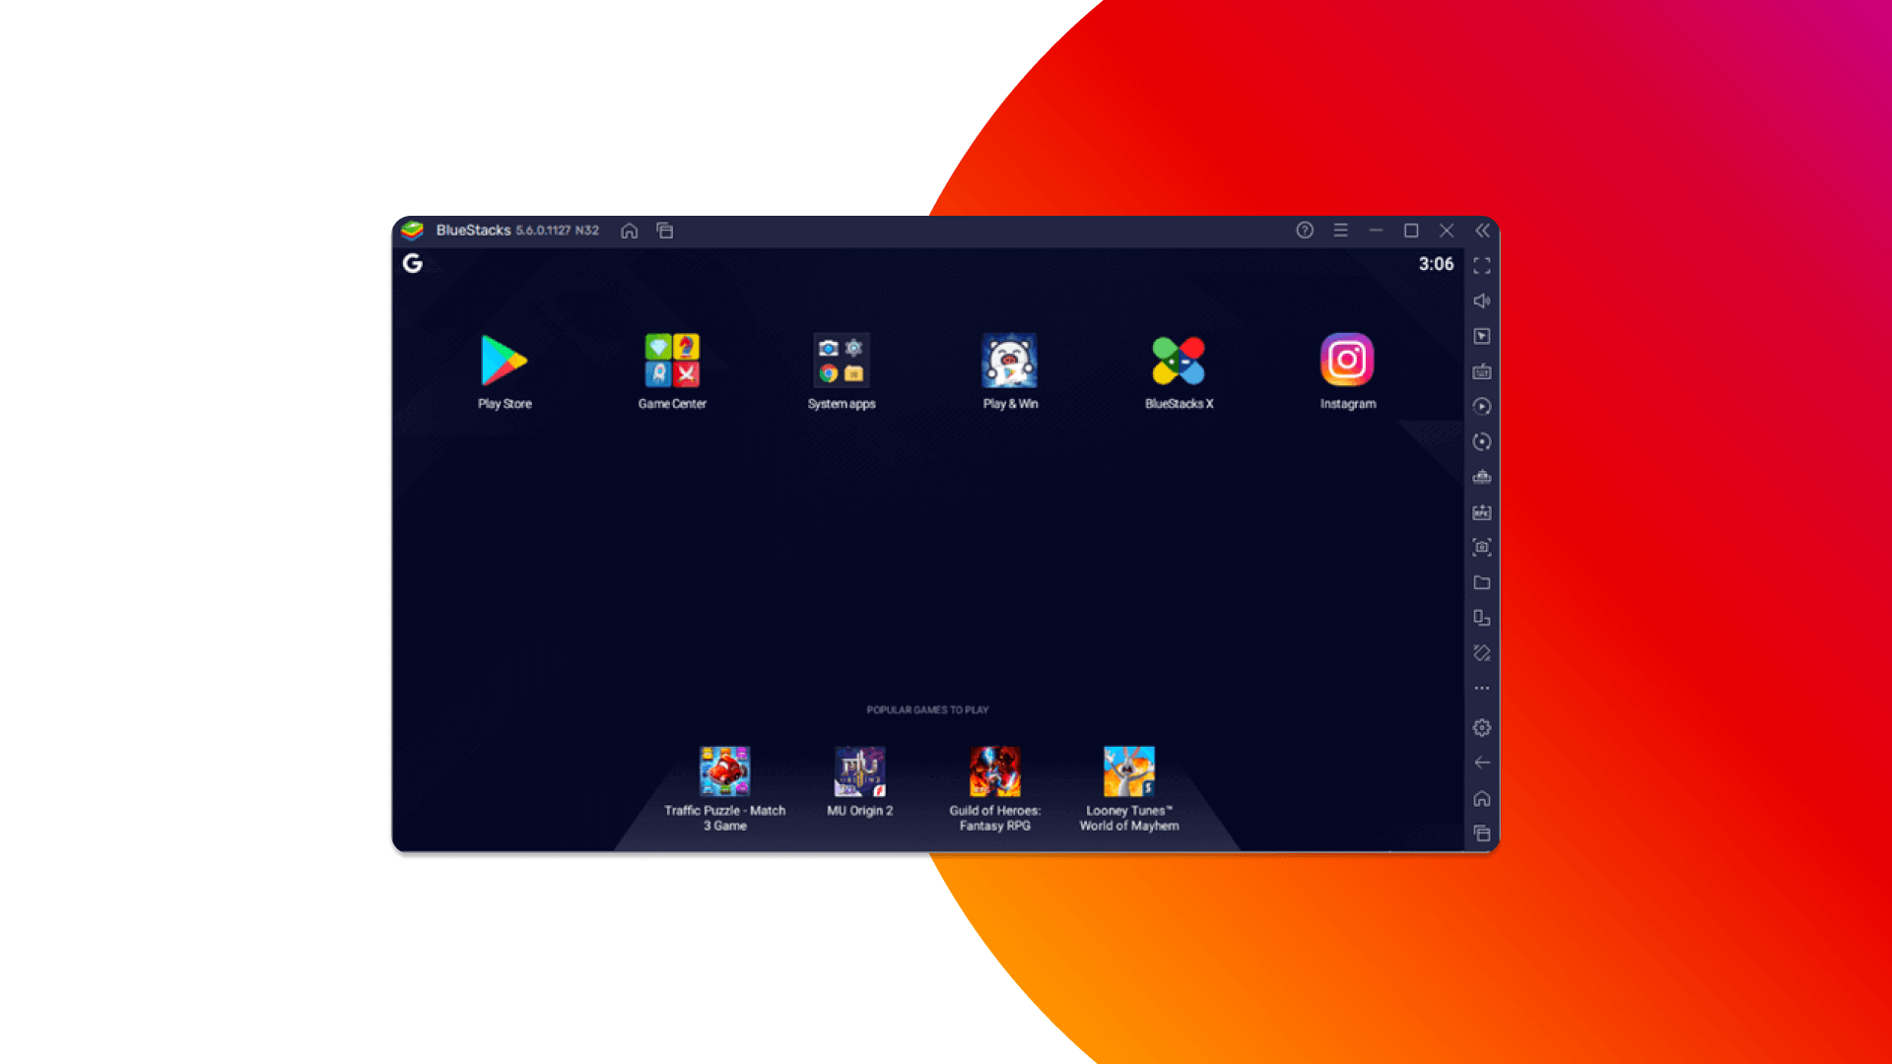
Task: Click the home icon in title bar
Action: tap(630, 231)
